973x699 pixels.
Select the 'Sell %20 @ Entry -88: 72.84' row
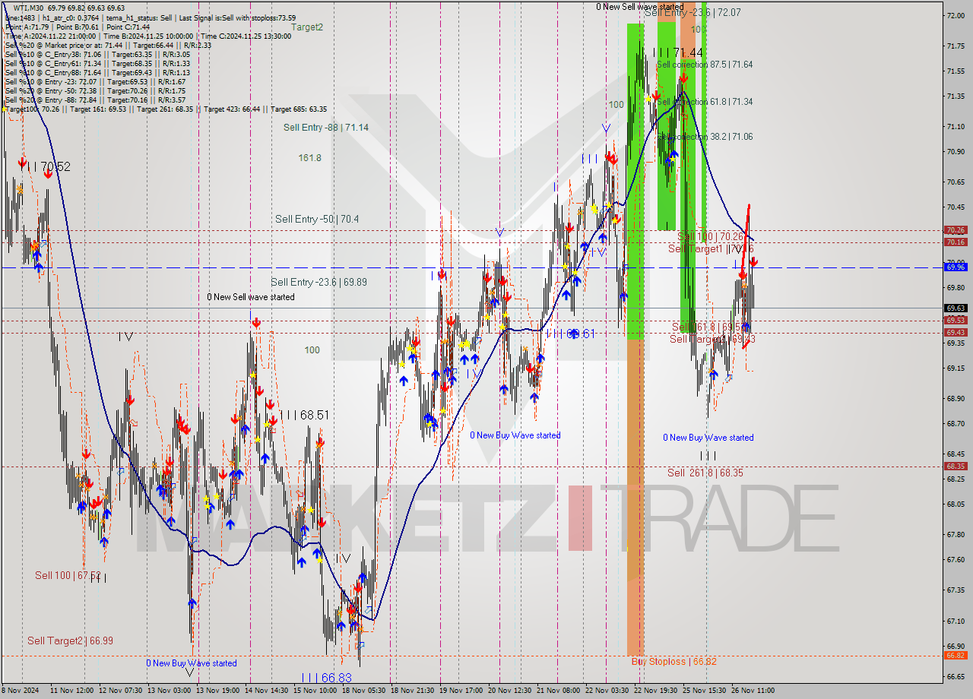coord(95,100)
